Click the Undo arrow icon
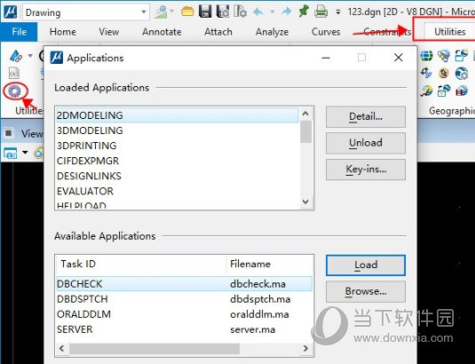Viewport: 475px width, 364px height. click(x=258, y=12)
